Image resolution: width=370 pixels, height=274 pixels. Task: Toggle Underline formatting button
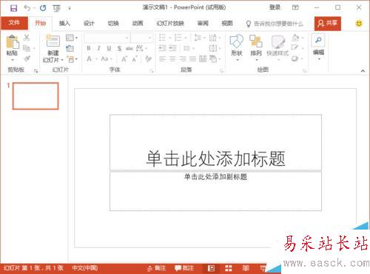(x=109, y=48)
